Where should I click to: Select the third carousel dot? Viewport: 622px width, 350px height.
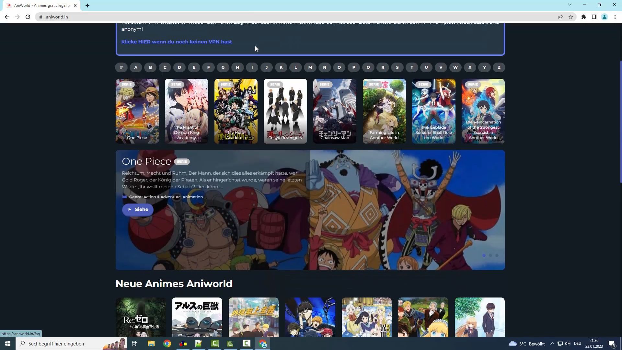tap(497, 255)
